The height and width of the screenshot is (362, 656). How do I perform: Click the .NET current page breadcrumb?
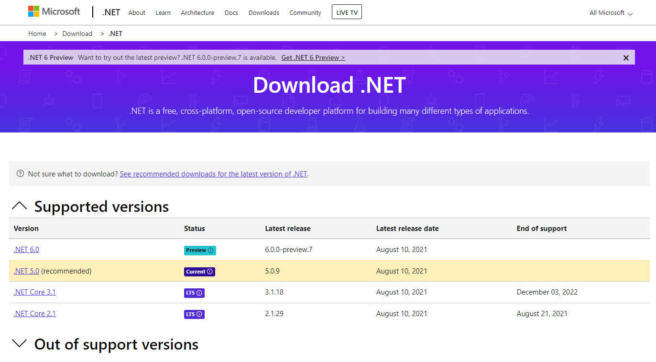115,33
